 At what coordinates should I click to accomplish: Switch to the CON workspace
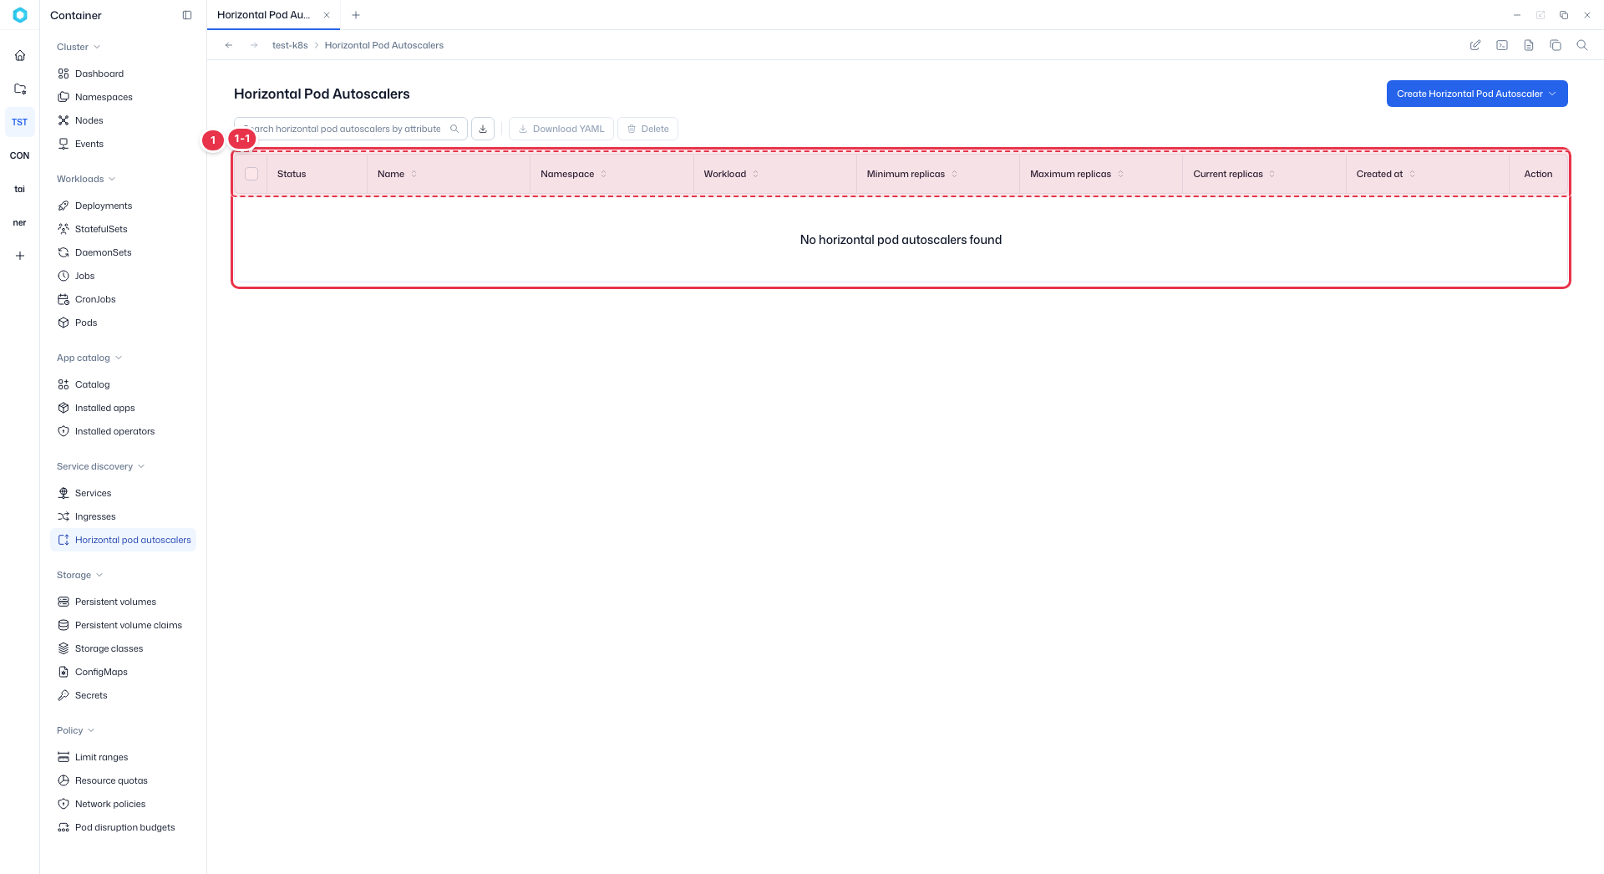[x=20, y=155]
